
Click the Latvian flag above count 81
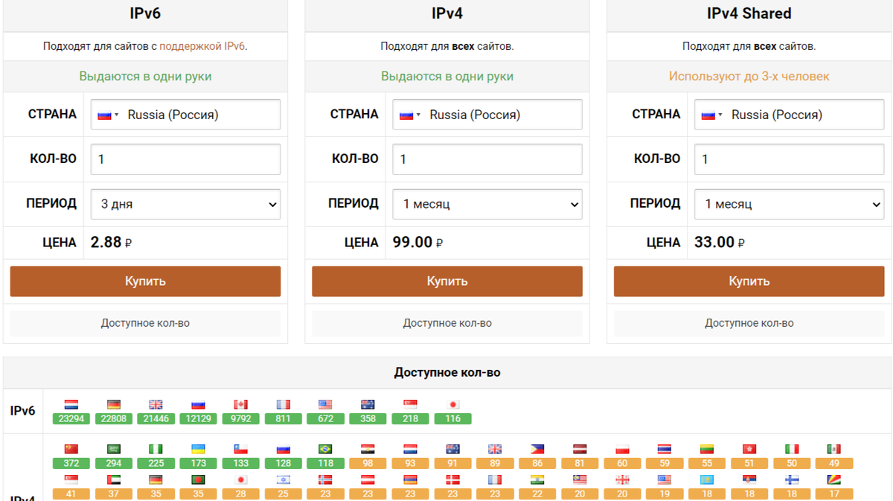point(580,450)
